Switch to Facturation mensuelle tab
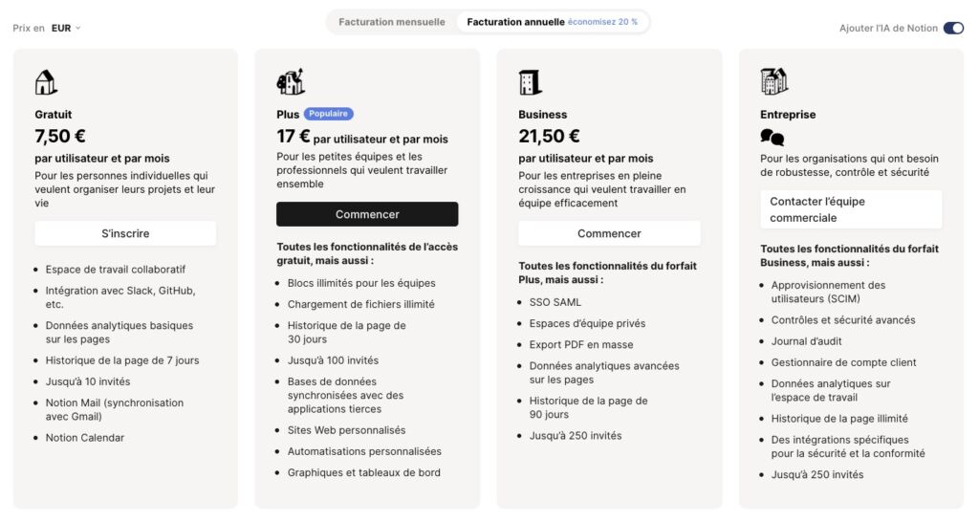Viewport: 979px width, 522px height. (x=392, y=22)
